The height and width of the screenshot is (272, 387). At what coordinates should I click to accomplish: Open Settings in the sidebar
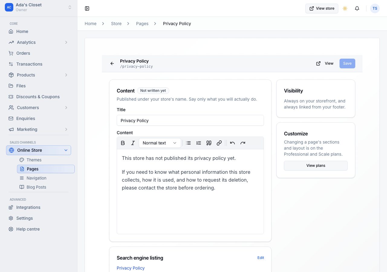[x=38, y=218]
